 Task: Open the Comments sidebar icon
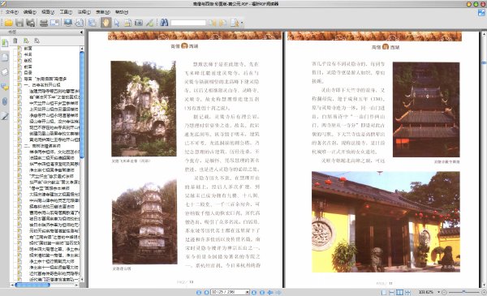5,87
